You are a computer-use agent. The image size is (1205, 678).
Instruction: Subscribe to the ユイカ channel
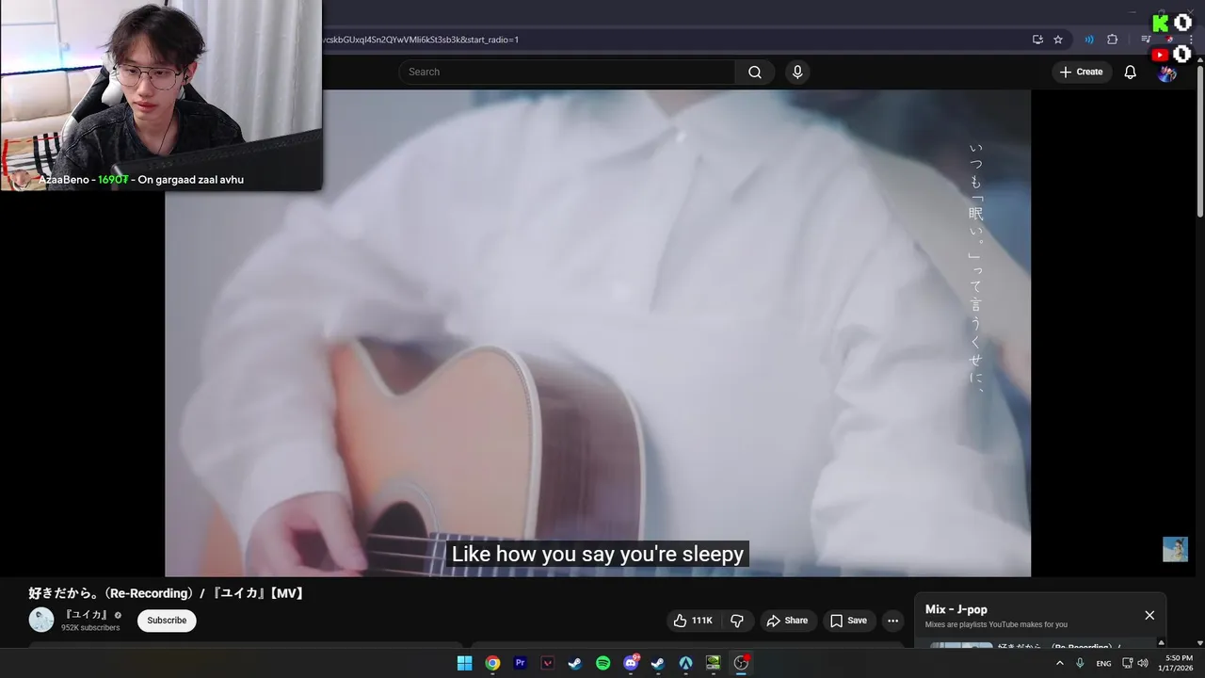(167, 621)
